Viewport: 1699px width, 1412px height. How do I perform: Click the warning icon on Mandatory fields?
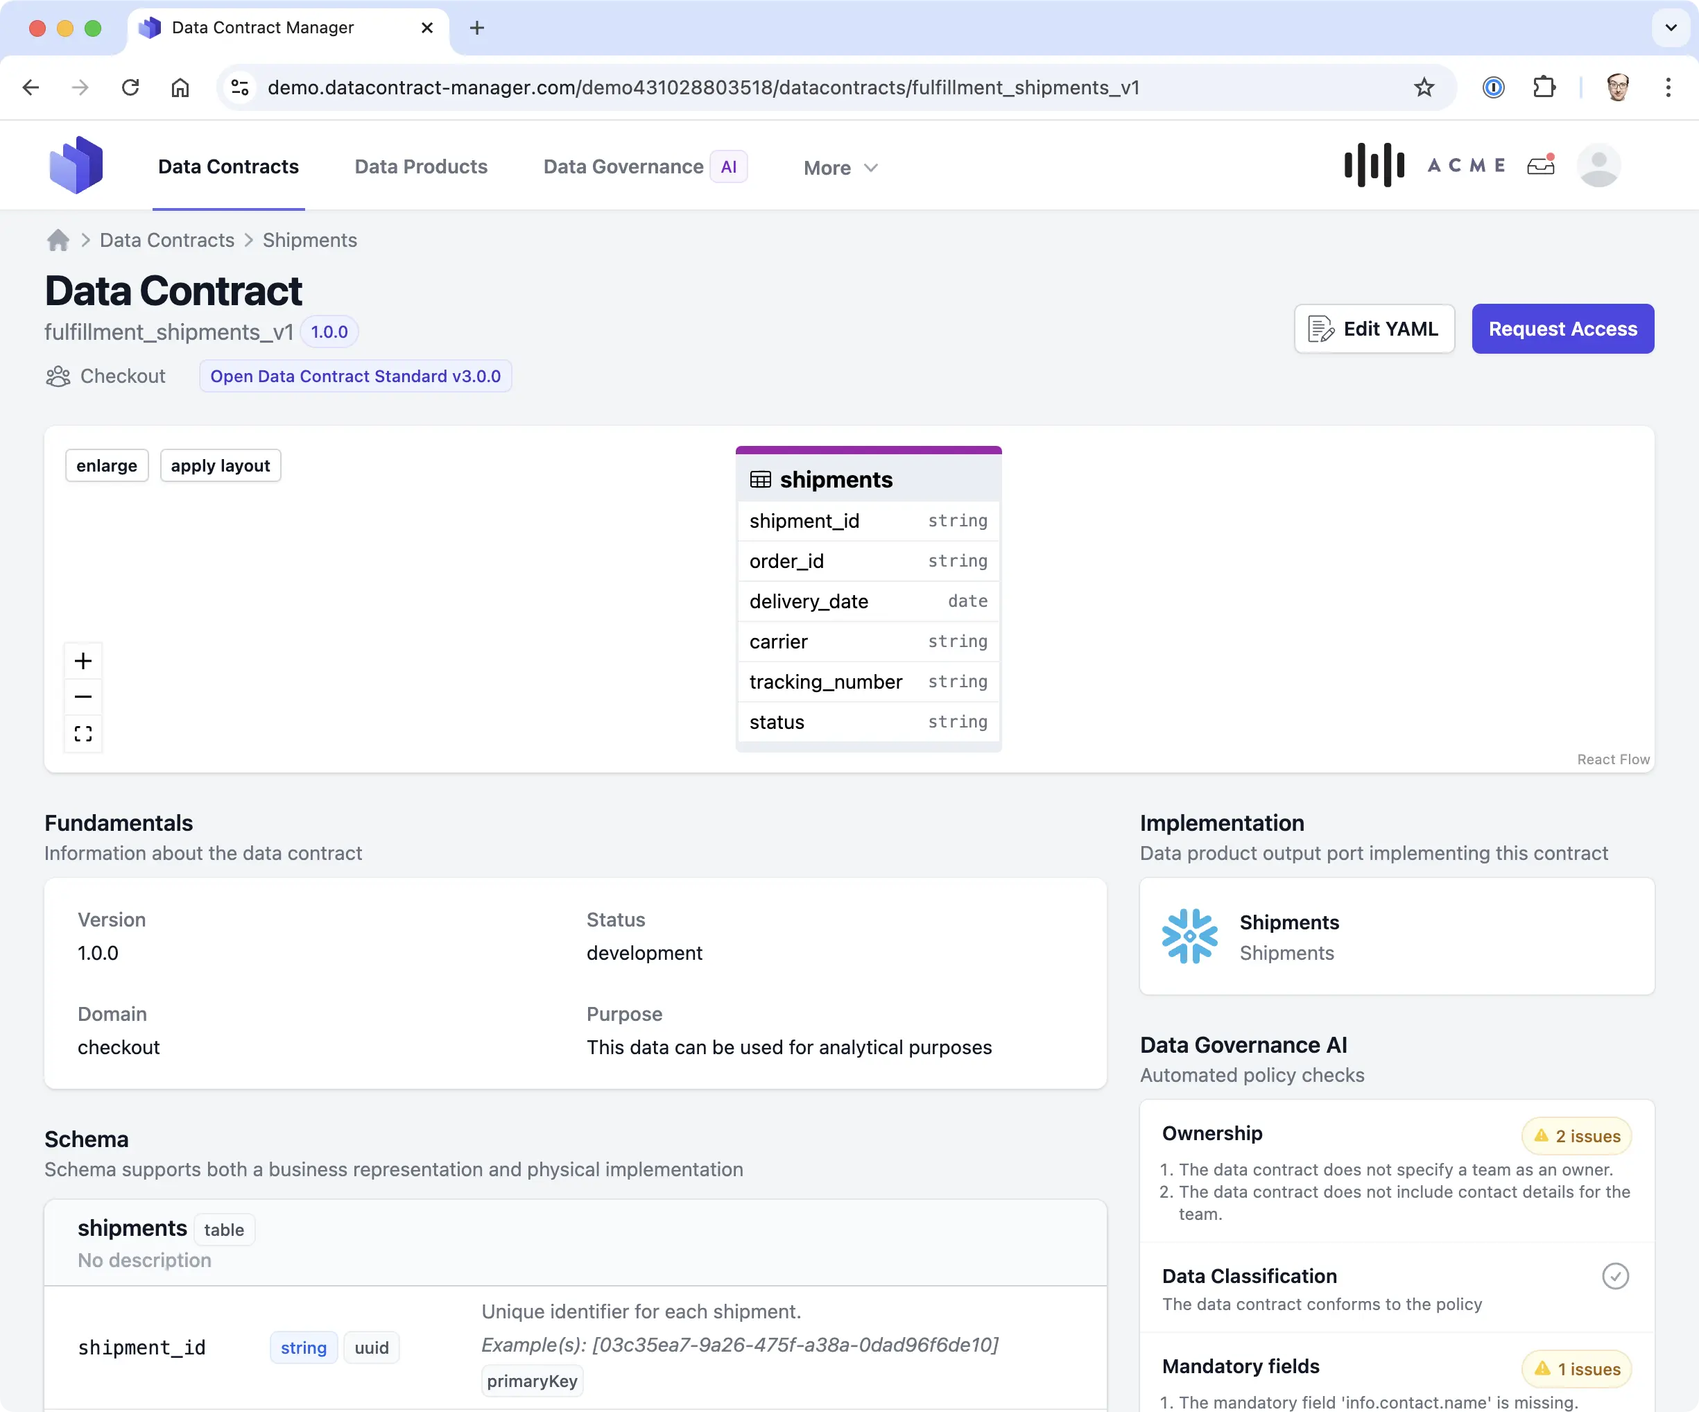tap(1541, 1368)
